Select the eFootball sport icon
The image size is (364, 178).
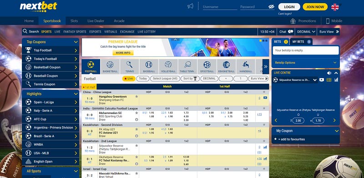point(207,66)
